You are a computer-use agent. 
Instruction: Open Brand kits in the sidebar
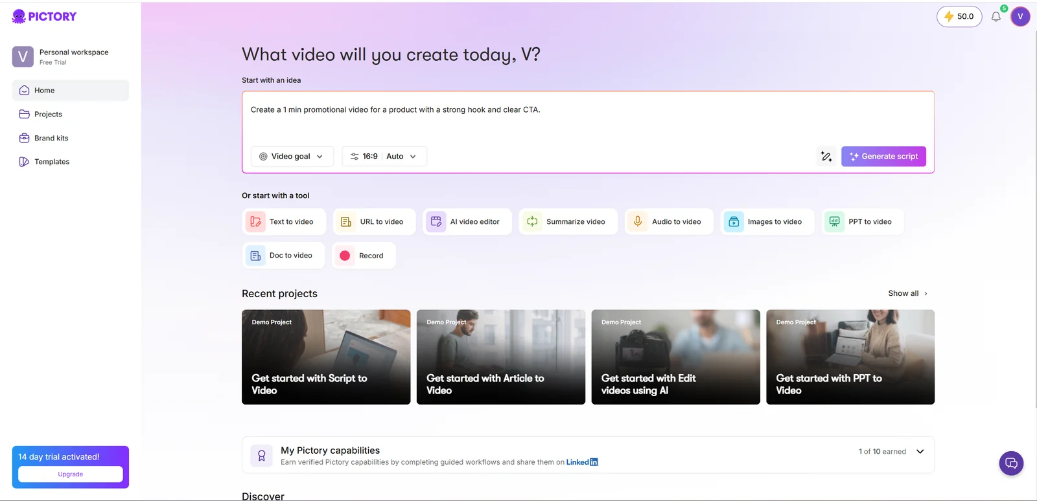pyautogui.click(x=71, y=138)
